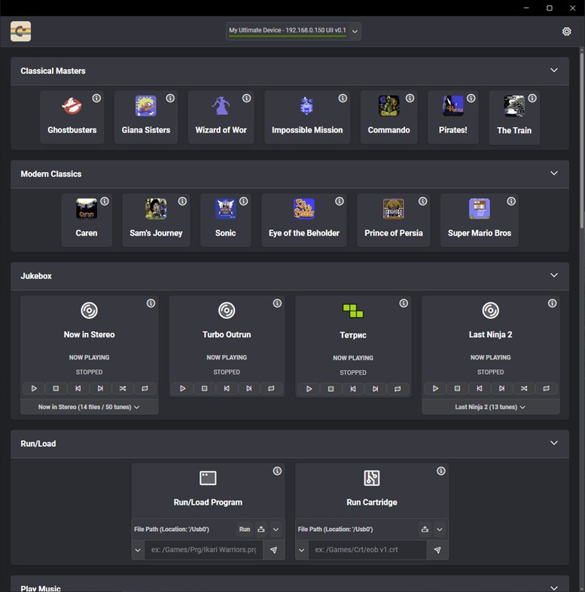
Task: Collapse the Play Music section
Action: [x=553, y=587]
